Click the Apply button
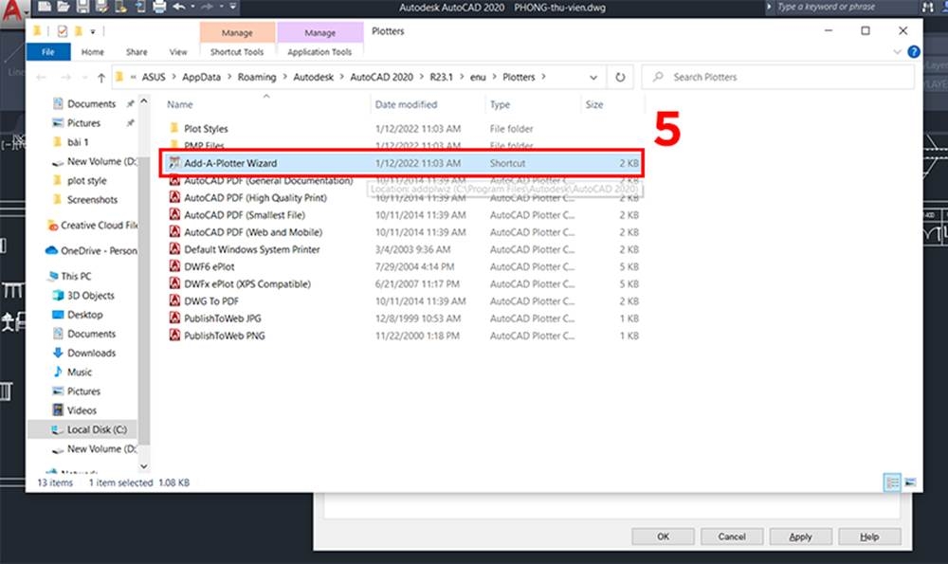 point(801,537)
